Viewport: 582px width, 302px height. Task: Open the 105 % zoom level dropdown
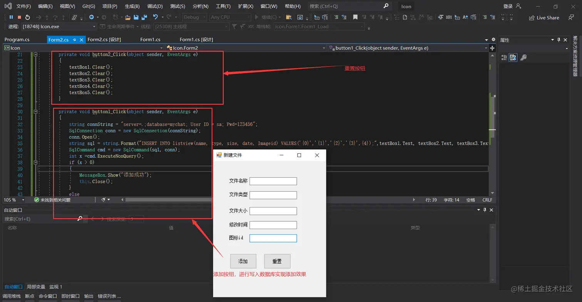point(14,200)
